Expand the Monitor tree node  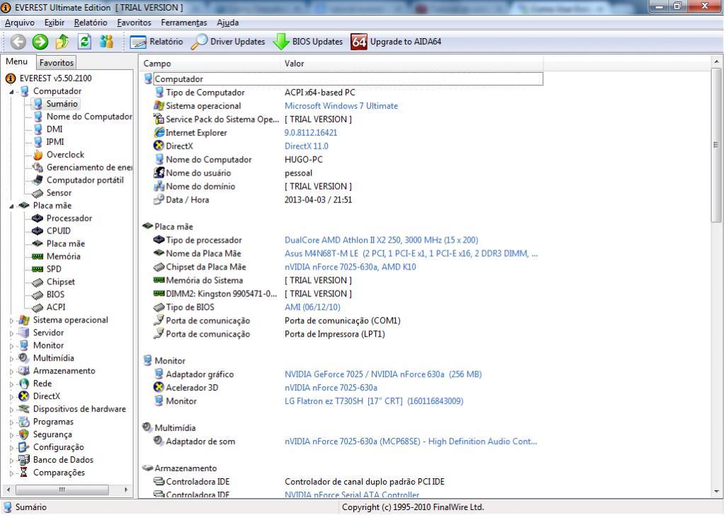[x=11, y=345]
